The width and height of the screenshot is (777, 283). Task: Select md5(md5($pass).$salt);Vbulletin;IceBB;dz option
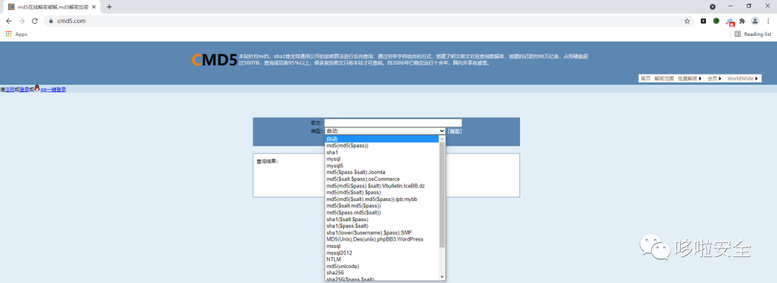pyautogui.click(x=382, y=185)
